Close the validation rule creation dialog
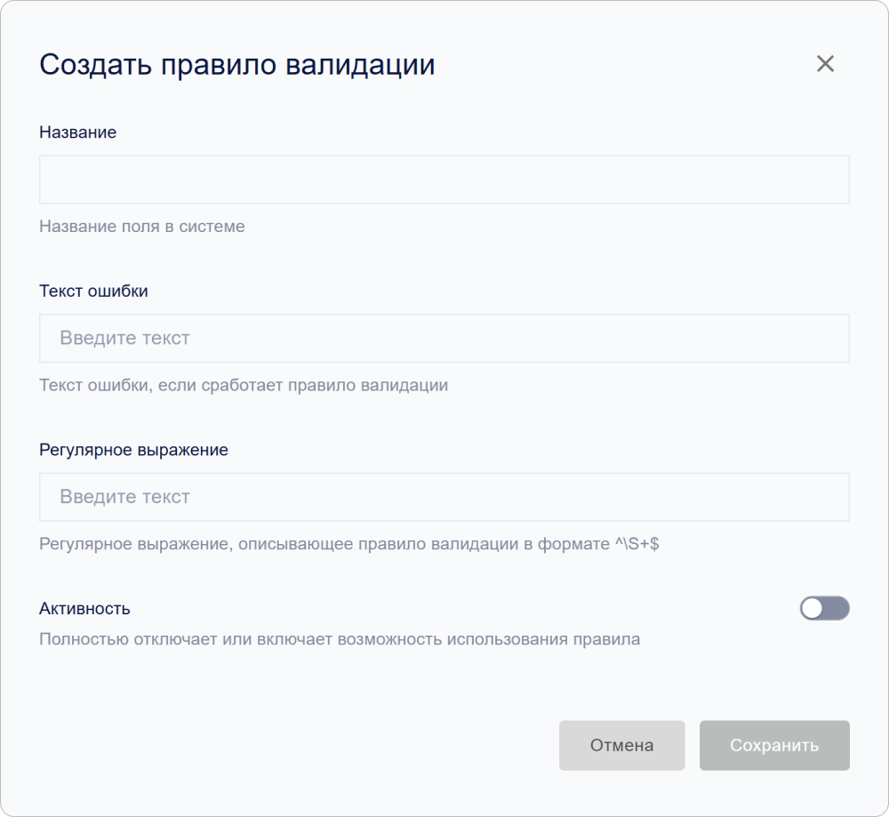The image size is (889, 817). pyautogui.click(x=825, y=63)
